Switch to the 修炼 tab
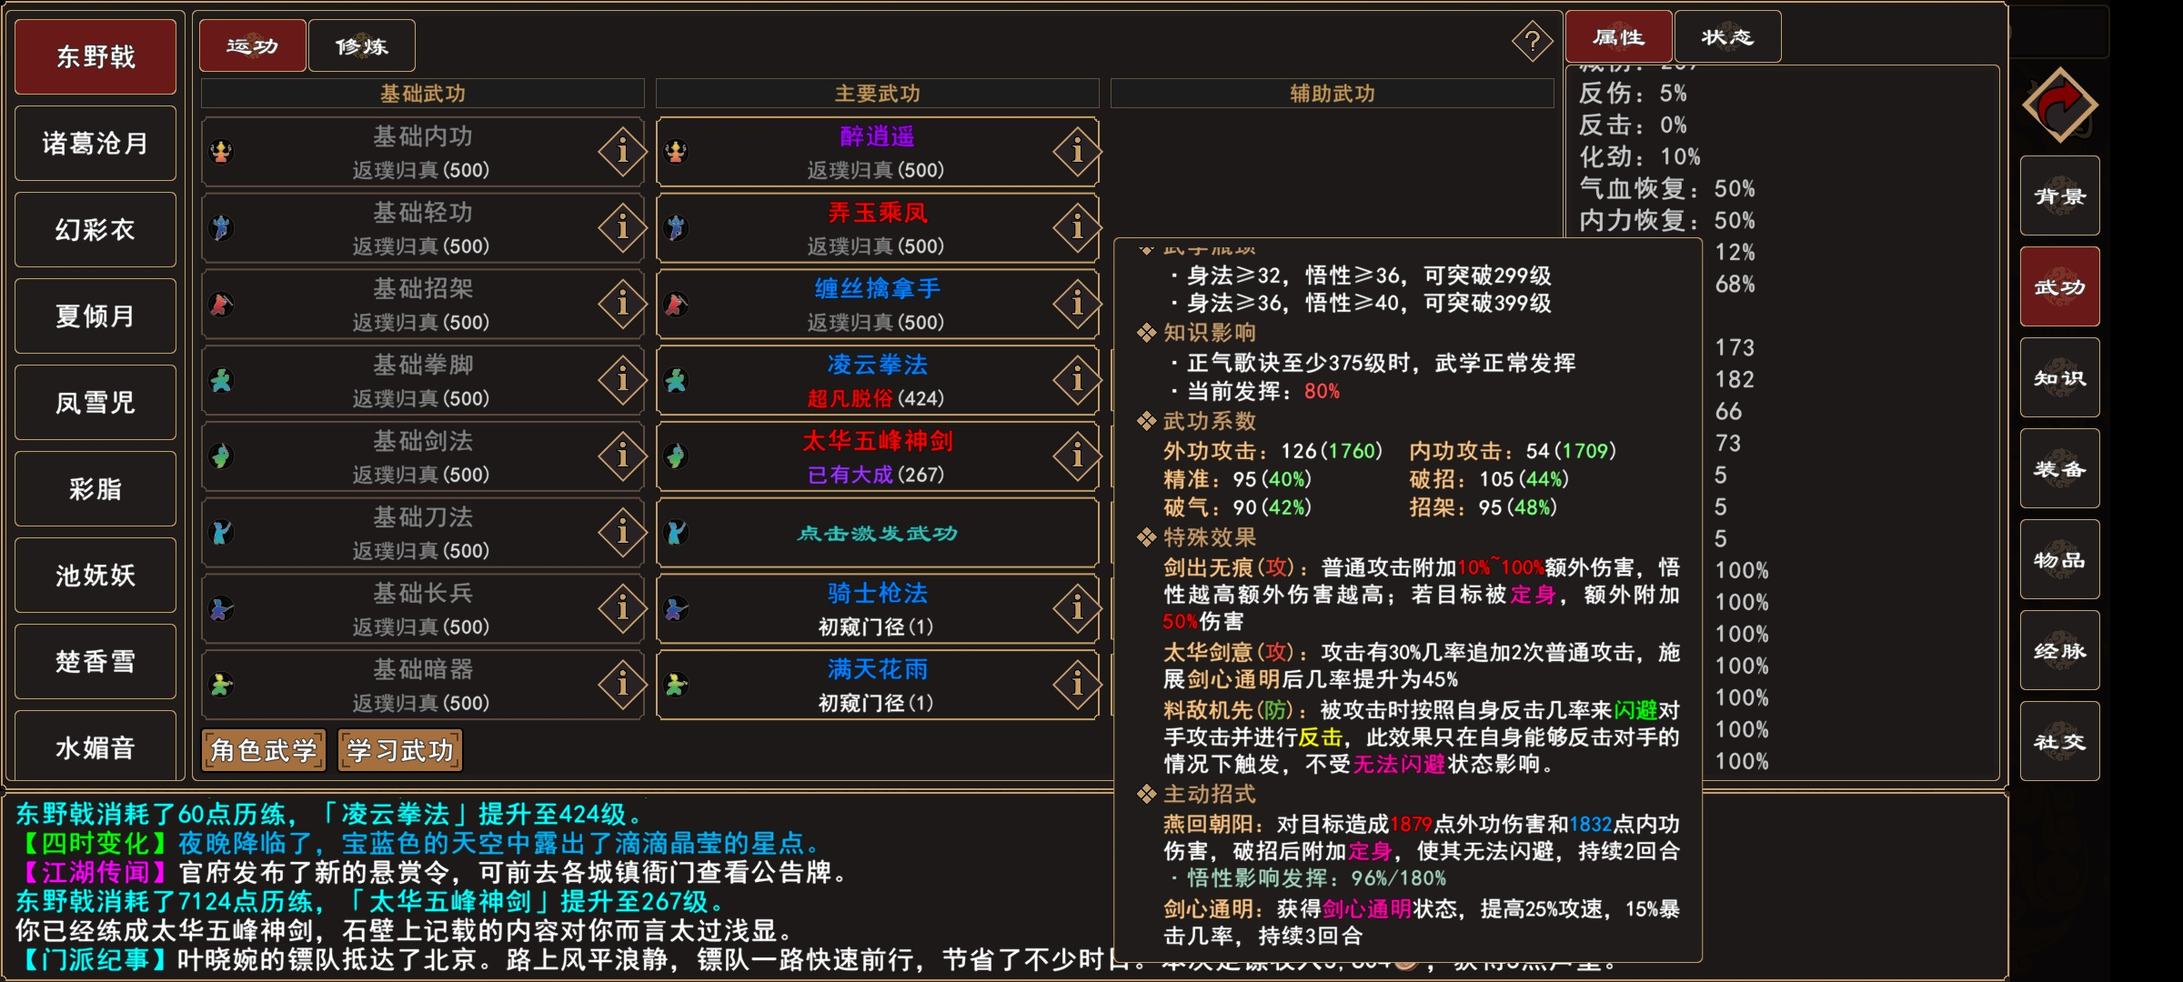 coord(362,45)
